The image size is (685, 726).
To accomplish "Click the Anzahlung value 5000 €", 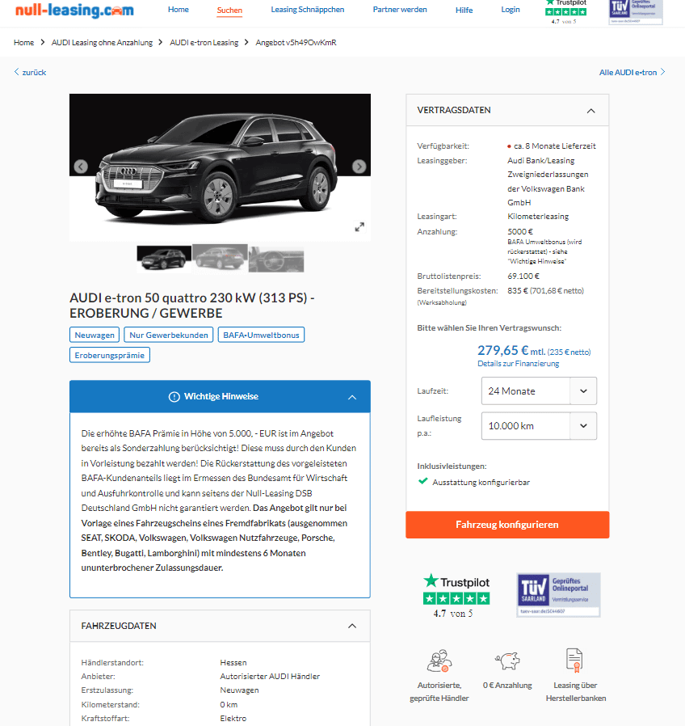I will [x=520, y=231].
